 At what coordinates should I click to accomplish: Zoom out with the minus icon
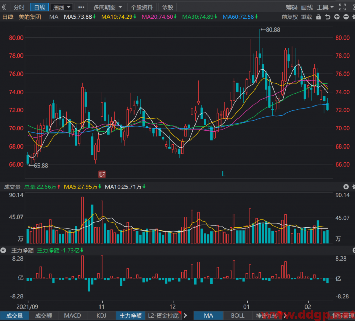(346, 17)
